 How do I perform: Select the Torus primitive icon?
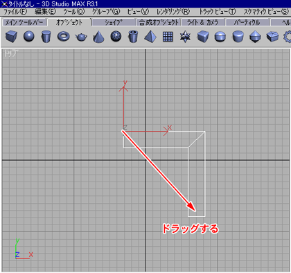point(64,36)
